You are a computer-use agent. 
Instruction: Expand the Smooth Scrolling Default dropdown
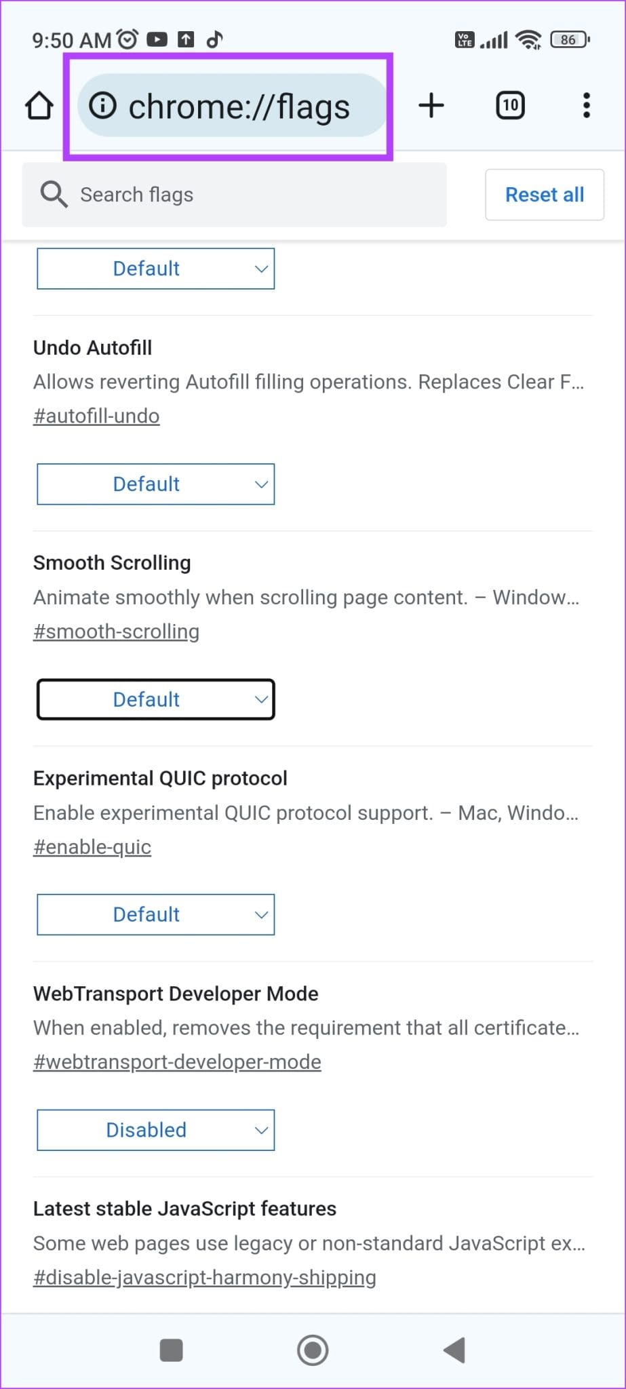coord(156,699)
